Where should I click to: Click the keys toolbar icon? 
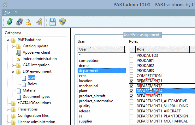click(x=39, y=22)
